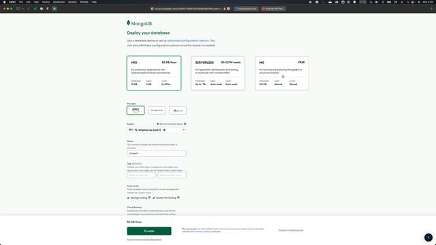Open the Develop menu

(72, 2)
